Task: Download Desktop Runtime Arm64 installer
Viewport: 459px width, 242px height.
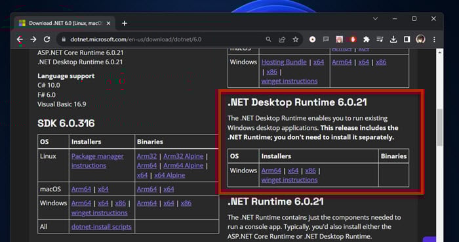Action: click(271, 171)
